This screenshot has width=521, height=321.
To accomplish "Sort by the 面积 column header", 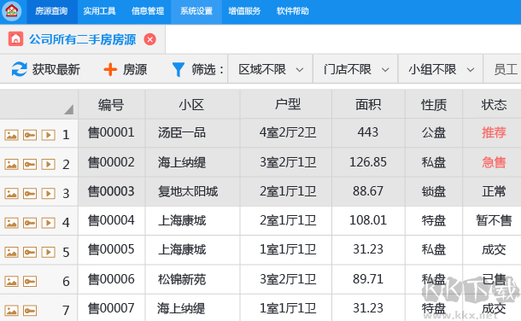I will coord(368,104).
